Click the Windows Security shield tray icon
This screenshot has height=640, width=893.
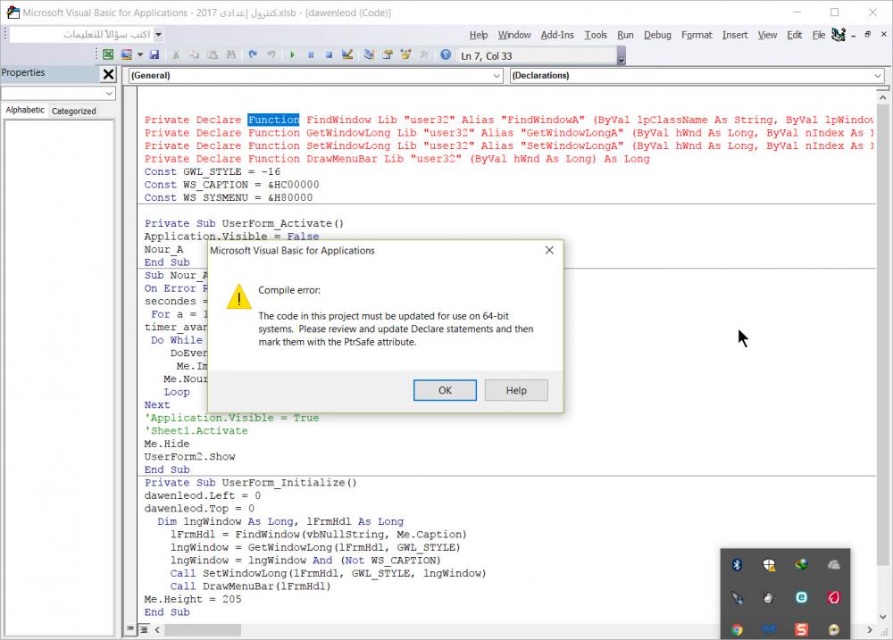[769, 564]
